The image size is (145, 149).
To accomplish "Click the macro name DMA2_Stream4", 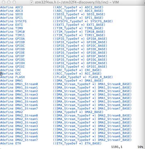I will [27, 129].
